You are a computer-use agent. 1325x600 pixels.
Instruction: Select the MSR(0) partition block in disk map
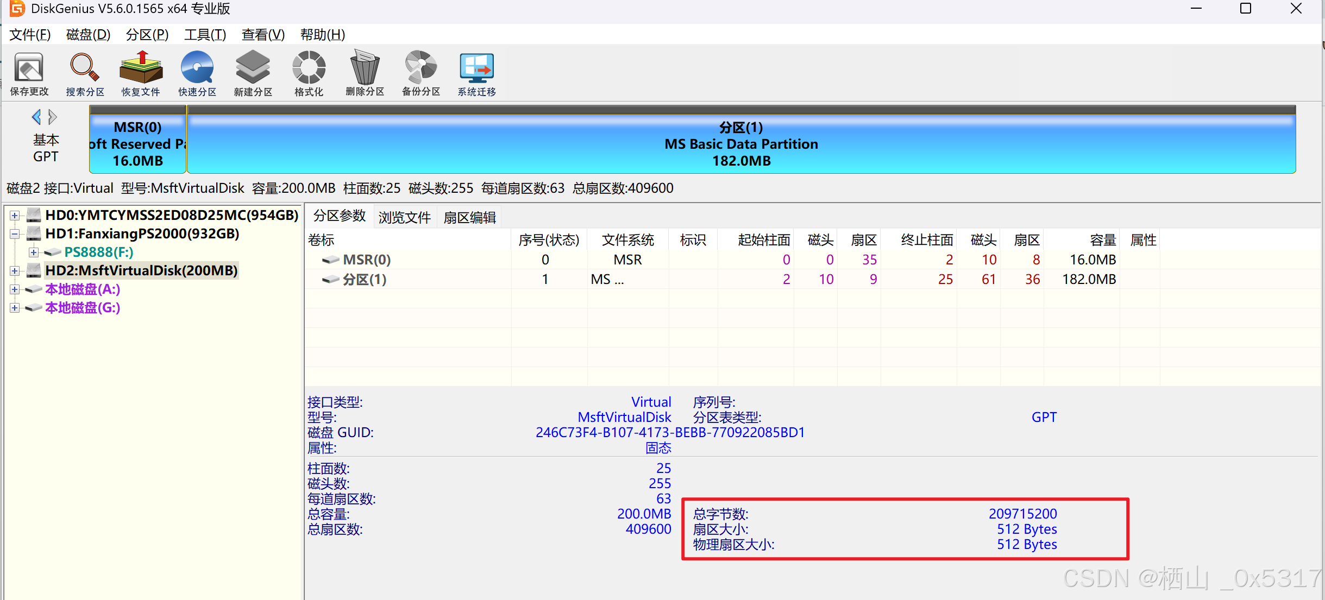137,144
